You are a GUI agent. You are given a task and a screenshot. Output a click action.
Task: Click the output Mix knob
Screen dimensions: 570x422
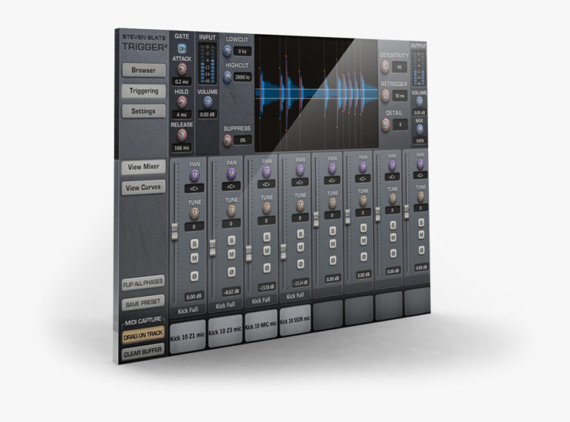click(420, 129)
